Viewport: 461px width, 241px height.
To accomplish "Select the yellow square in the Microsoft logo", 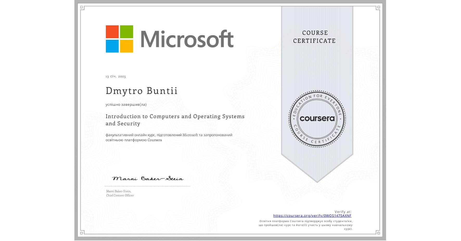I will point(127,46).
